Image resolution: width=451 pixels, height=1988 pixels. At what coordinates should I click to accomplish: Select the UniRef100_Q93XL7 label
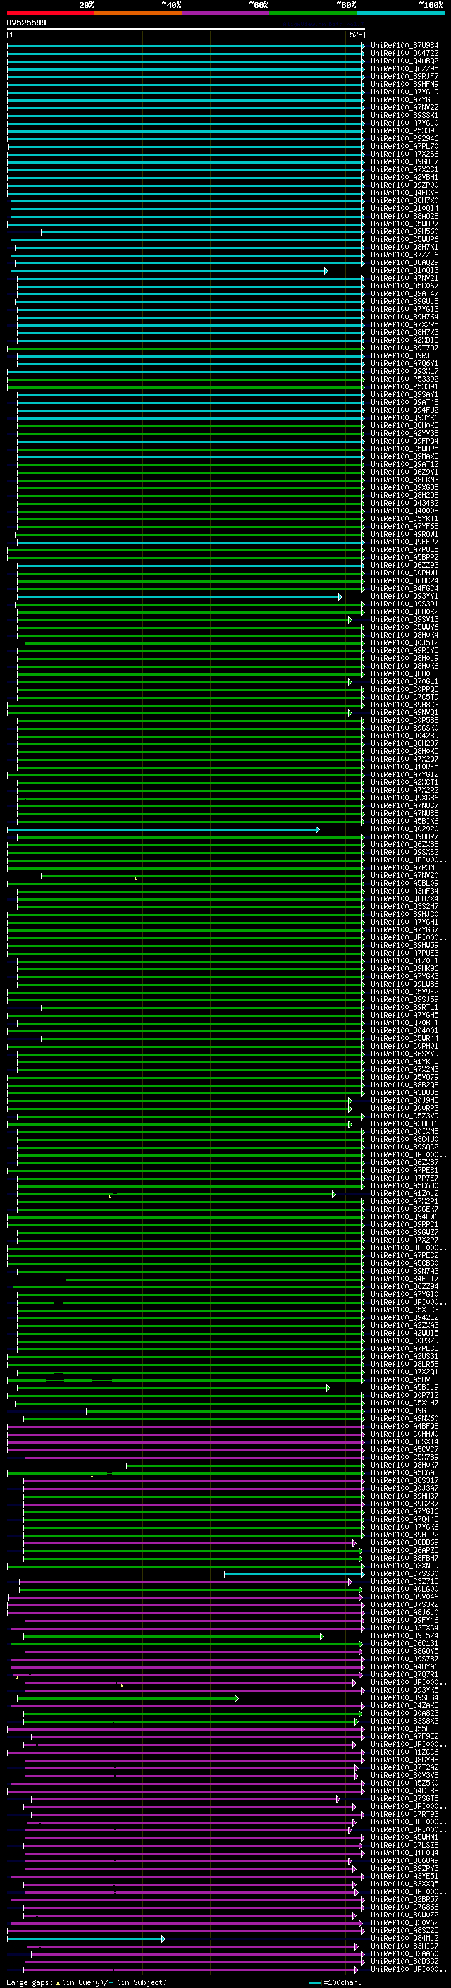point(404,371)
